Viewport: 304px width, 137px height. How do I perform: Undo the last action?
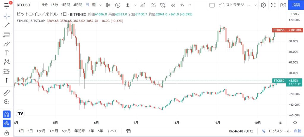click(182, 5)
